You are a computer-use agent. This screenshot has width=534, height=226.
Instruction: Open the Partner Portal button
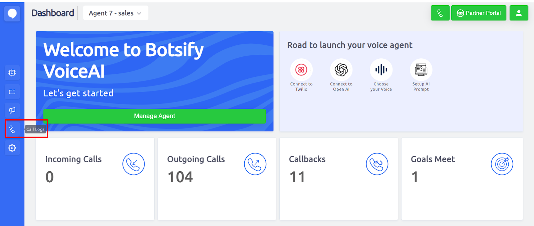(479, 13)
